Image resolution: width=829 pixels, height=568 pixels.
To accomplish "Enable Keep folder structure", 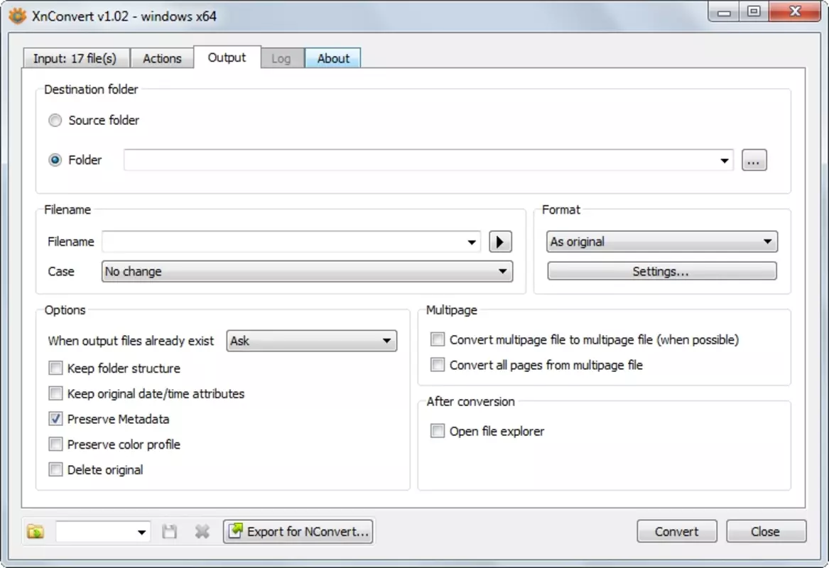I will [55, 368].
